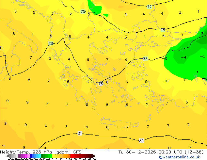This screenshot has width=207, height=160.
Task: Click the magenta swatch in the temperature legend
Action: click(x=26, y=156)
